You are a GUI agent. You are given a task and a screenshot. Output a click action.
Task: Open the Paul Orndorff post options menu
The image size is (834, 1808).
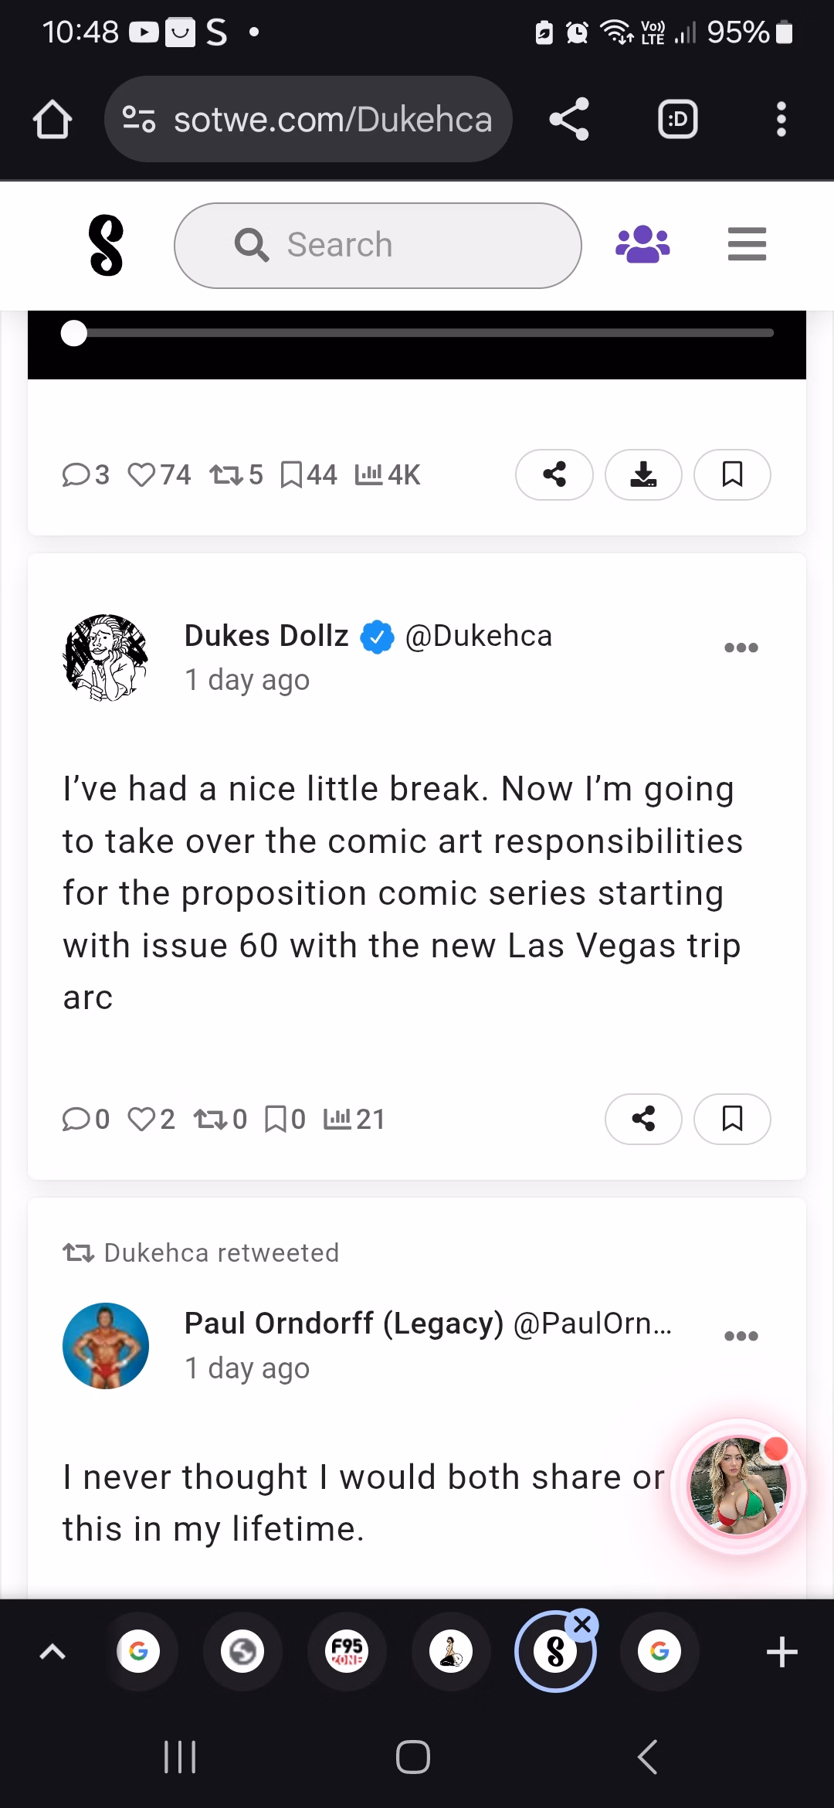pyautogui.click(x=741, y=1336)
